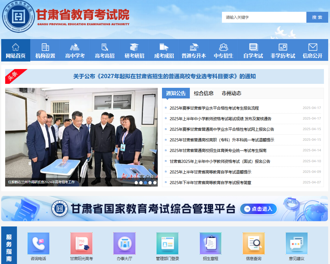Open the 管理部门登录 icon
This screenshot has height=264, width=330.
coord(167,243)
